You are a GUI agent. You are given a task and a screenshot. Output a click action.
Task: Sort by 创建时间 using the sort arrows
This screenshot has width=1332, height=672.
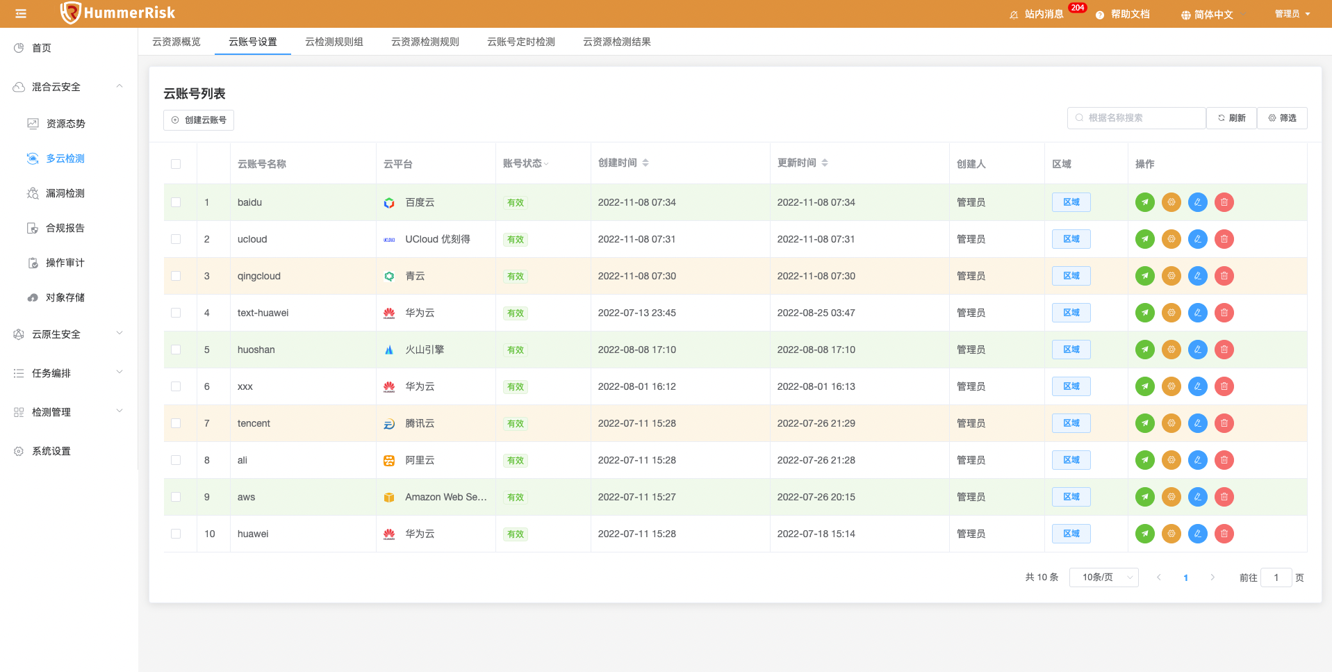(646, 163)
